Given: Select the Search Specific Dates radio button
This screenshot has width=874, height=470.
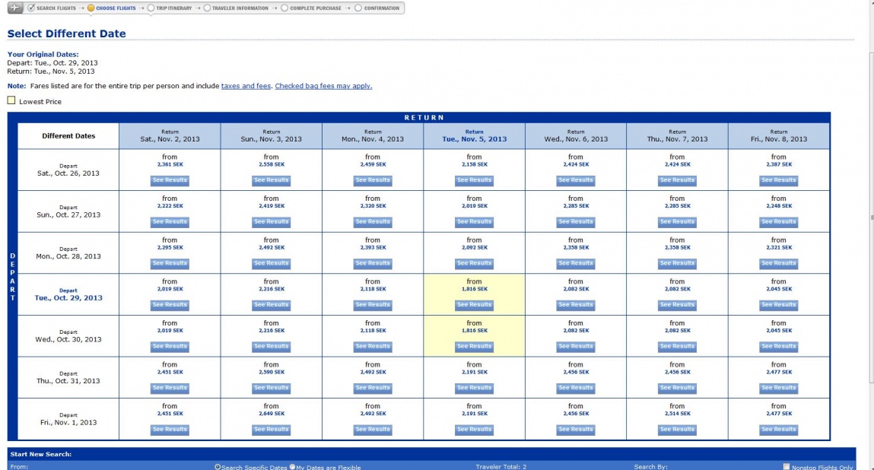Looking at the screenshot, I should pos(218,467).
